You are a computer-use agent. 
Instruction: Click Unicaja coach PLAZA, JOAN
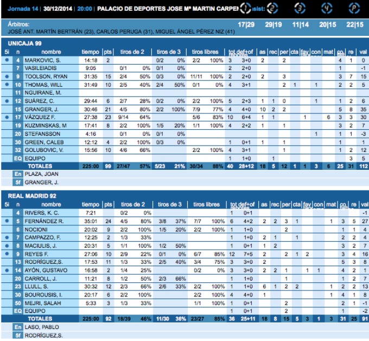[41, 174]
